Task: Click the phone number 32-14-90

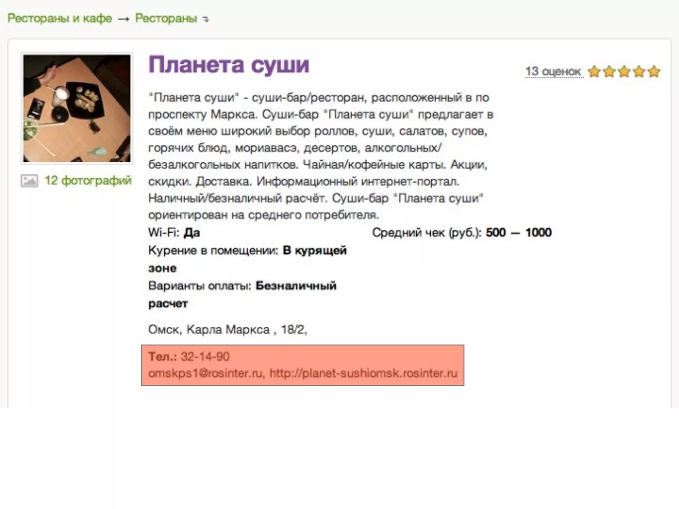Action: pyautogui.click(x=205, y=357)
